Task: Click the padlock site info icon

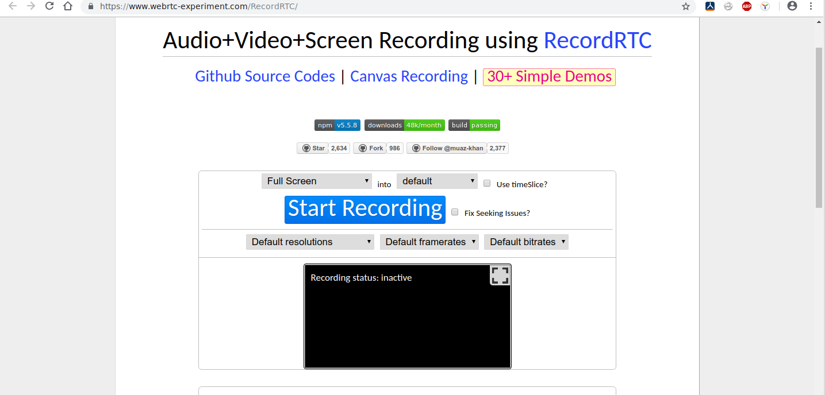Action: (x=90, y=6)
